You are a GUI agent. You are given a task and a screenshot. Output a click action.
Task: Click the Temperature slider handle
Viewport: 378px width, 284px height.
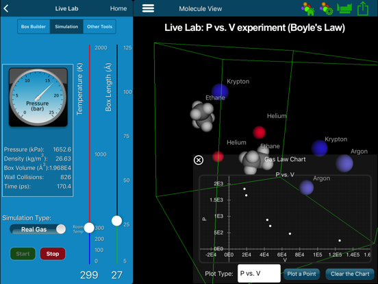click(89, 228)
